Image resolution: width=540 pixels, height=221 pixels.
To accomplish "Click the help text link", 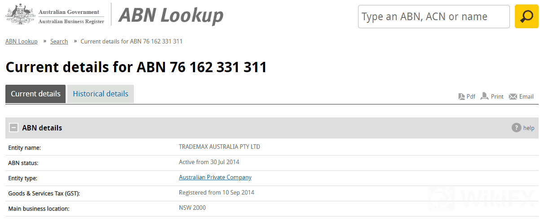I will coord(529,128).
